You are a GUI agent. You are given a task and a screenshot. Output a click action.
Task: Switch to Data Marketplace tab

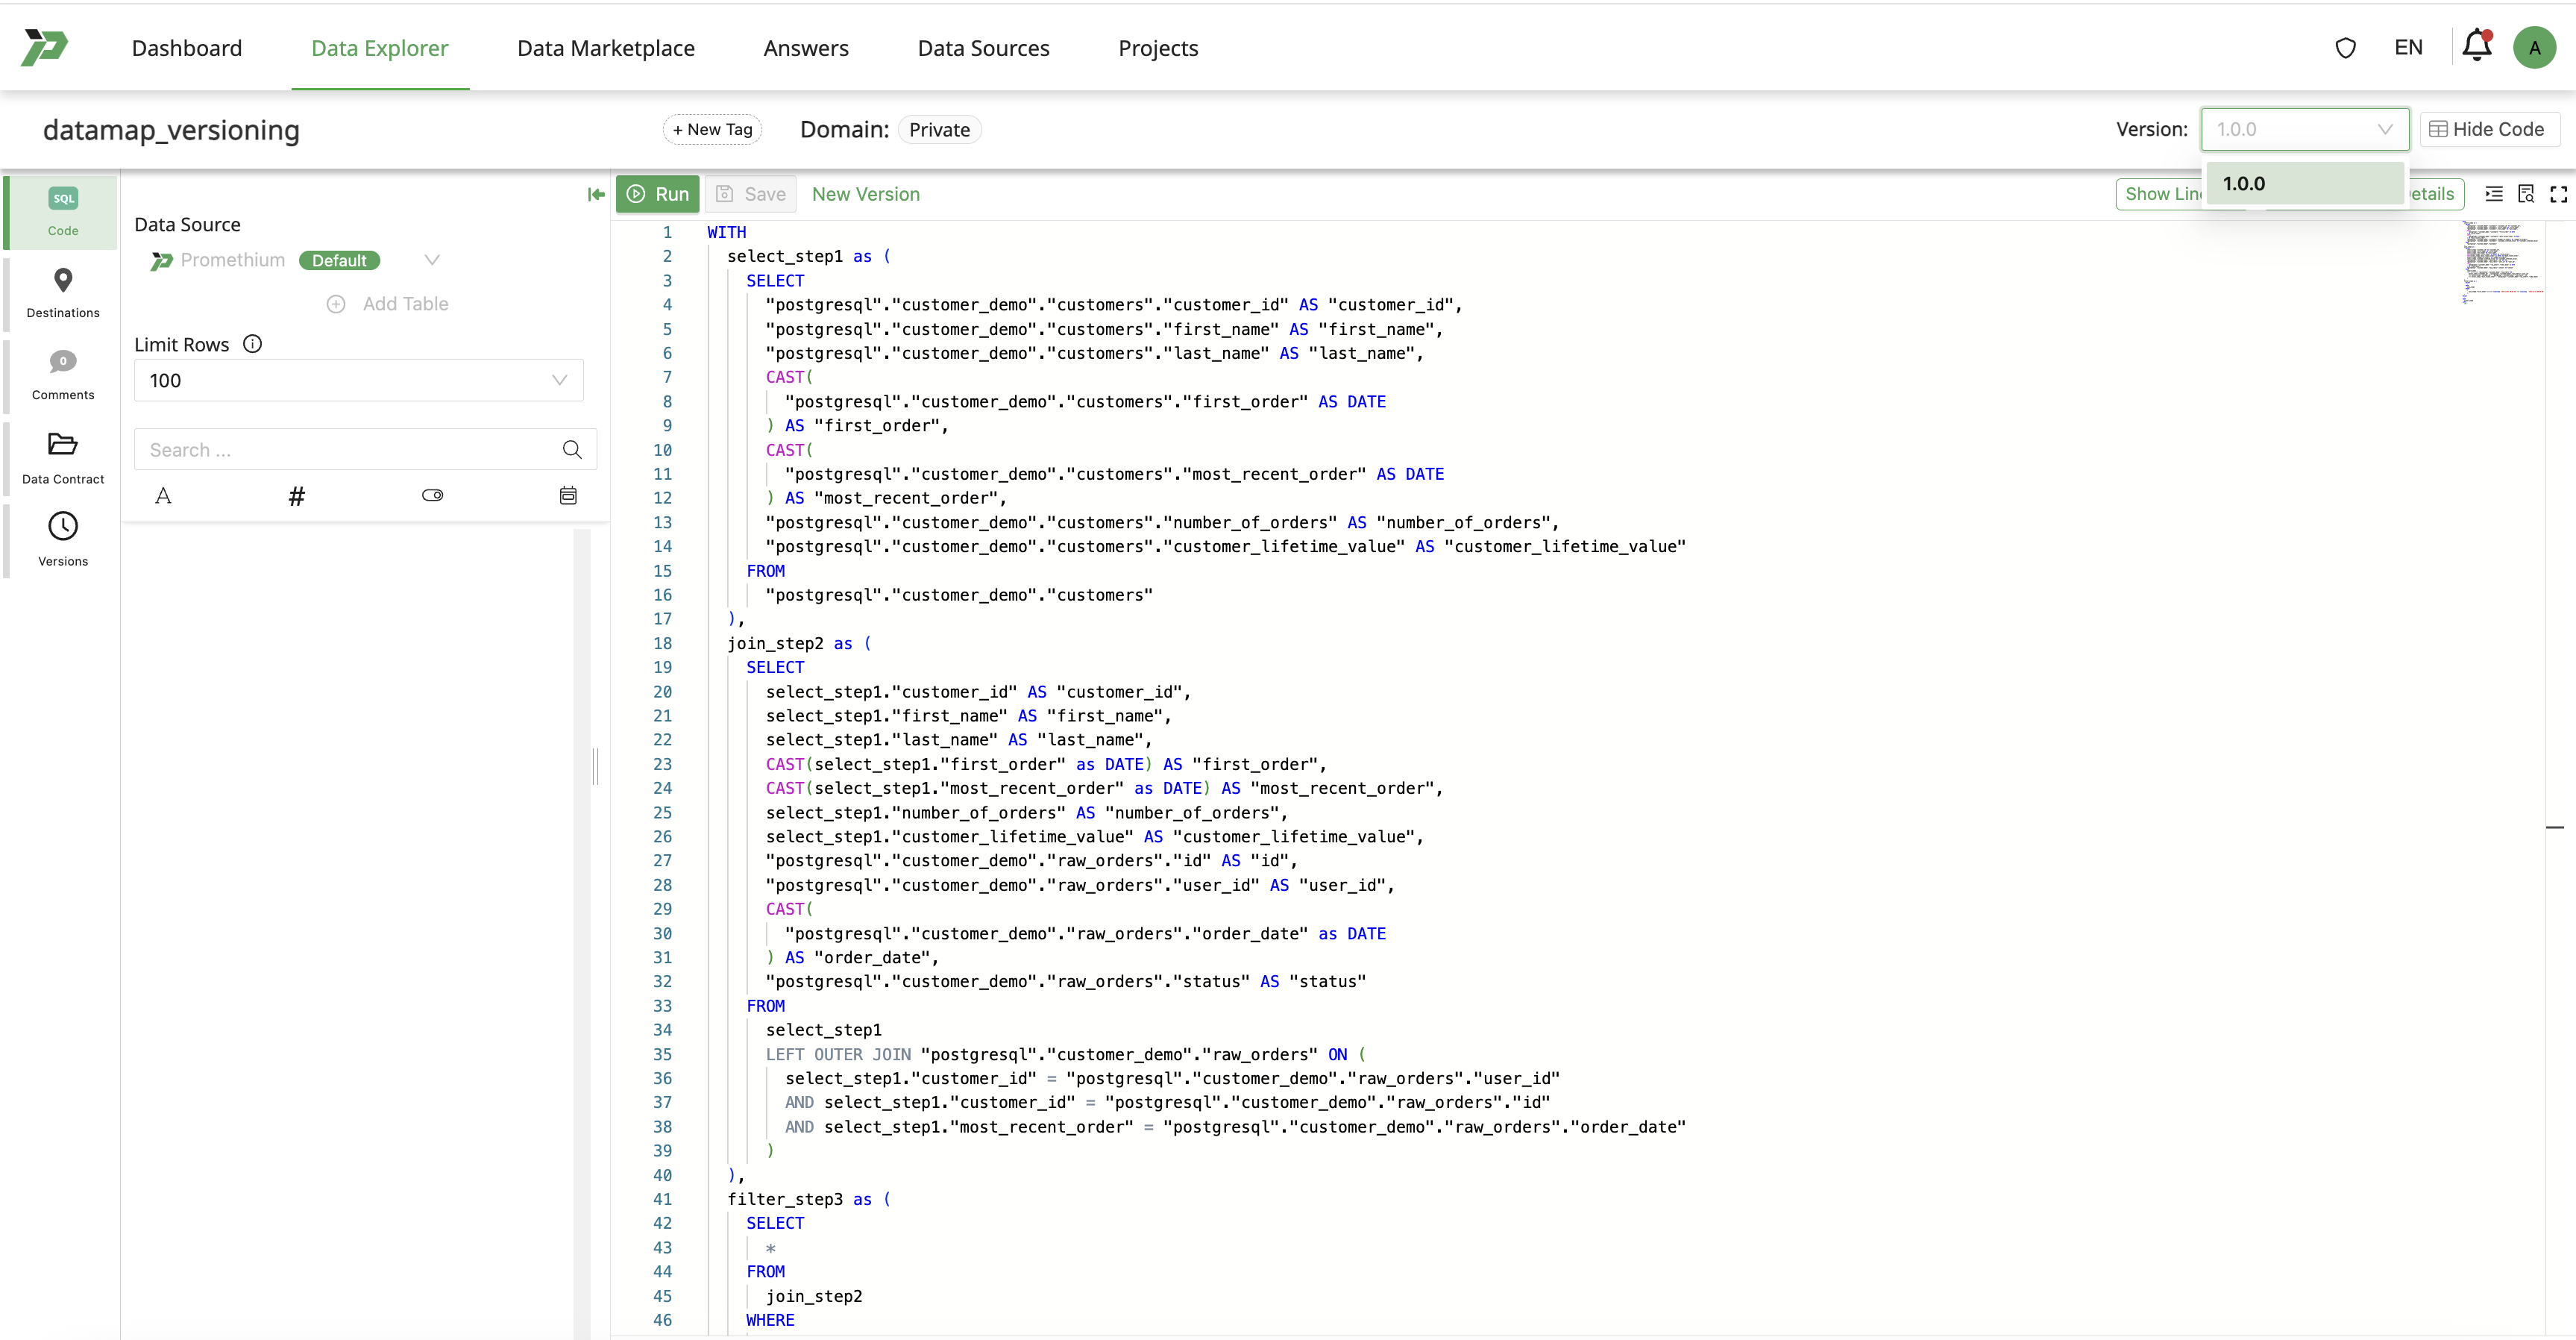pyautogui.click(x=605, y=48)
